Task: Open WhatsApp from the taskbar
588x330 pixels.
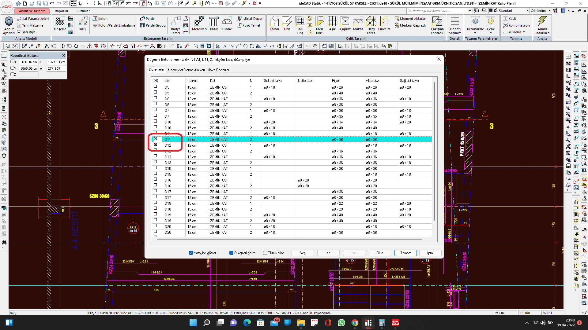Action: 341,323
